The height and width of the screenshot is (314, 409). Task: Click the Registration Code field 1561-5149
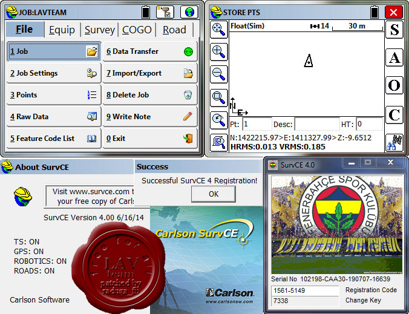coord(305,290)
